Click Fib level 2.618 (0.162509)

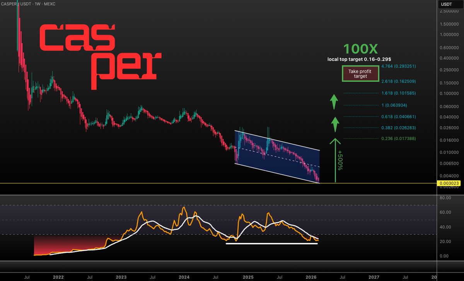pyautogui.click(x=398, y=81)
